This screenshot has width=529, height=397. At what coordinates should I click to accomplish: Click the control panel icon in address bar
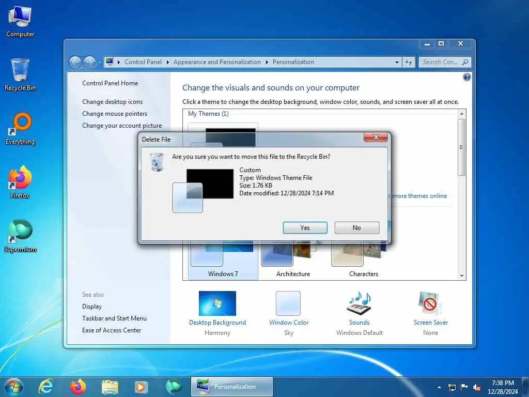(x=110, y=62)
